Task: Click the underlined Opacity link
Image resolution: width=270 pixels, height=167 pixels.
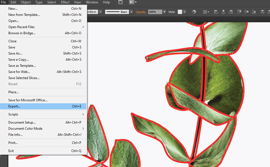Action: coord(141,12)
